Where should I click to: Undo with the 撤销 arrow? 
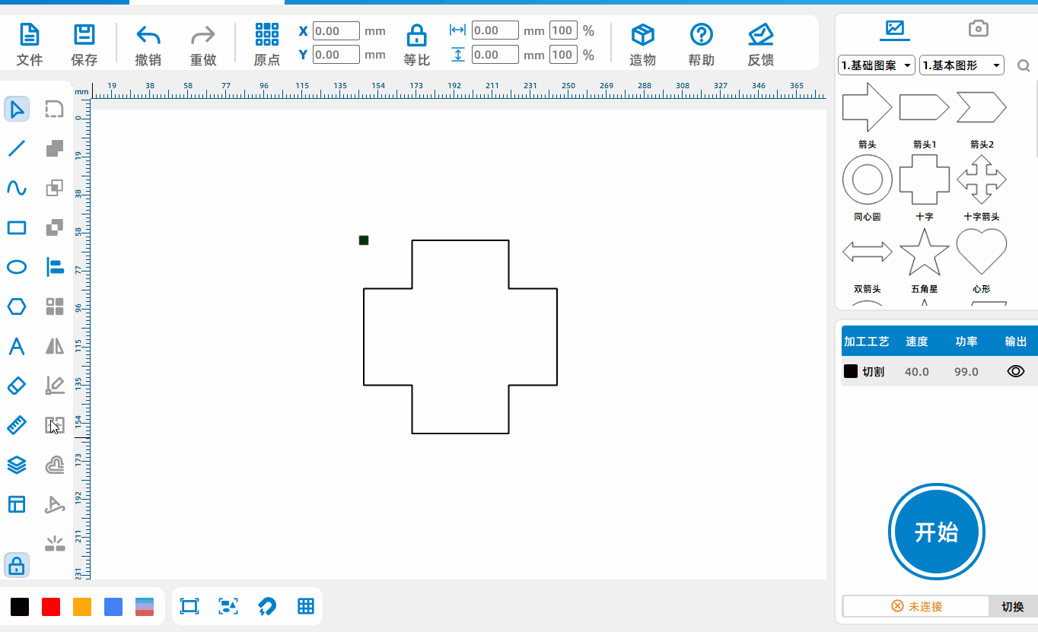coord(148,35)
